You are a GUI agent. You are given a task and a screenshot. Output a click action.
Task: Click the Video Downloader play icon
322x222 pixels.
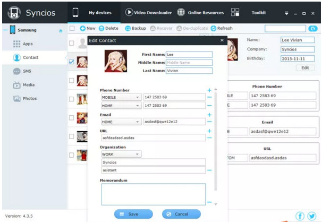pos(129,12)
